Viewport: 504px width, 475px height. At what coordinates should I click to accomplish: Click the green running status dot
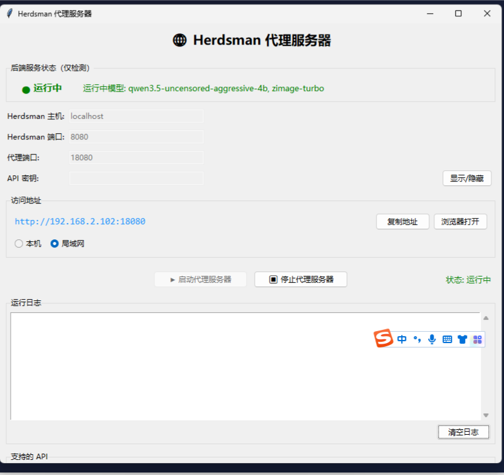26,90
